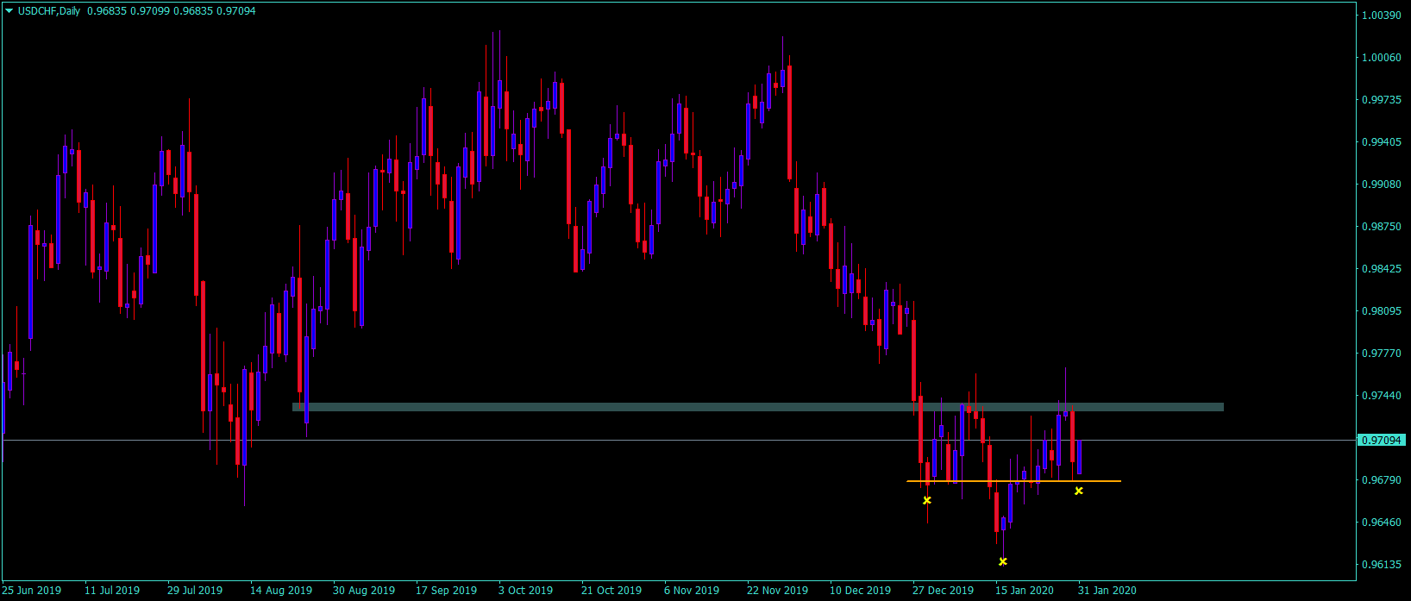Click the 22 Nov 2019 date label

pyautogui.click(x=778, y=591)
